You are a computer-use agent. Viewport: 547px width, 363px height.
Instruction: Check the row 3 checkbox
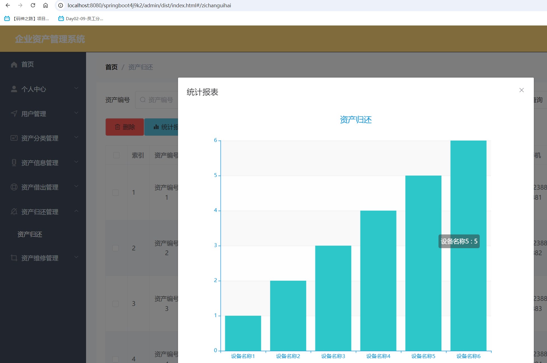(x=116, y=304)
